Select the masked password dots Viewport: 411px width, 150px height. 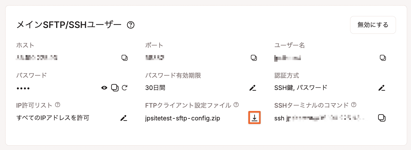[23, 89]
